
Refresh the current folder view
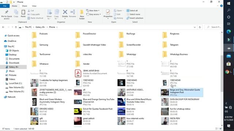(200, 27)
